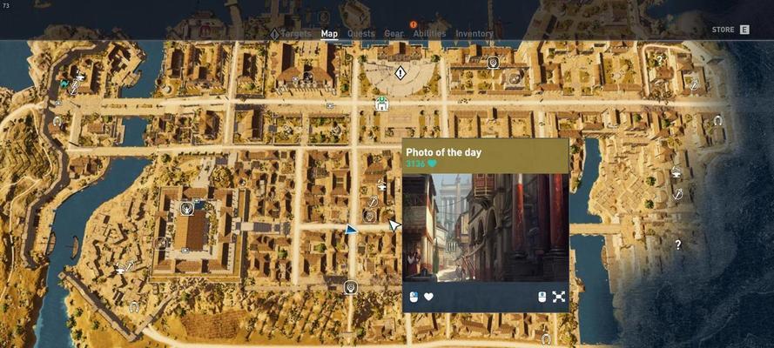Expand the photo to fullscreen
This screenshot has width=774, height=348.
[x=558, y=297]
